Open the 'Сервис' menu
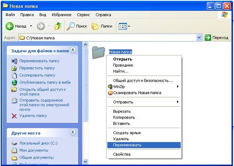 [83, 15]
